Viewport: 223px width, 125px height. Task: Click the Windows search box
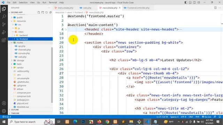click(x=31, y=122)
